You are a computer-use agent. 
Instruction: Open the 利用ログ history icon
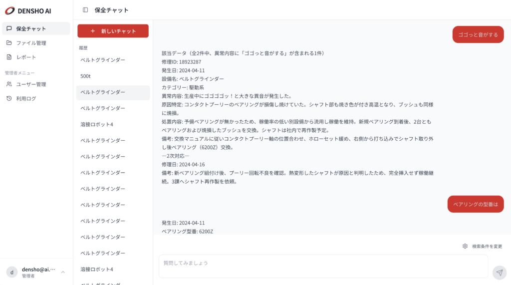pyautogui.click(x=9, y=98)
